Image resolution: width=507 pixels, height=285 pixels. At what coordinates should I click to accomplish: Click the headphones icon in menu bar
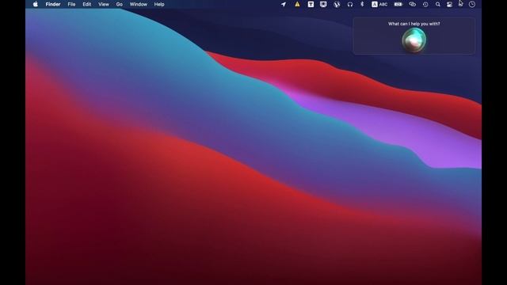coord(350,4)
